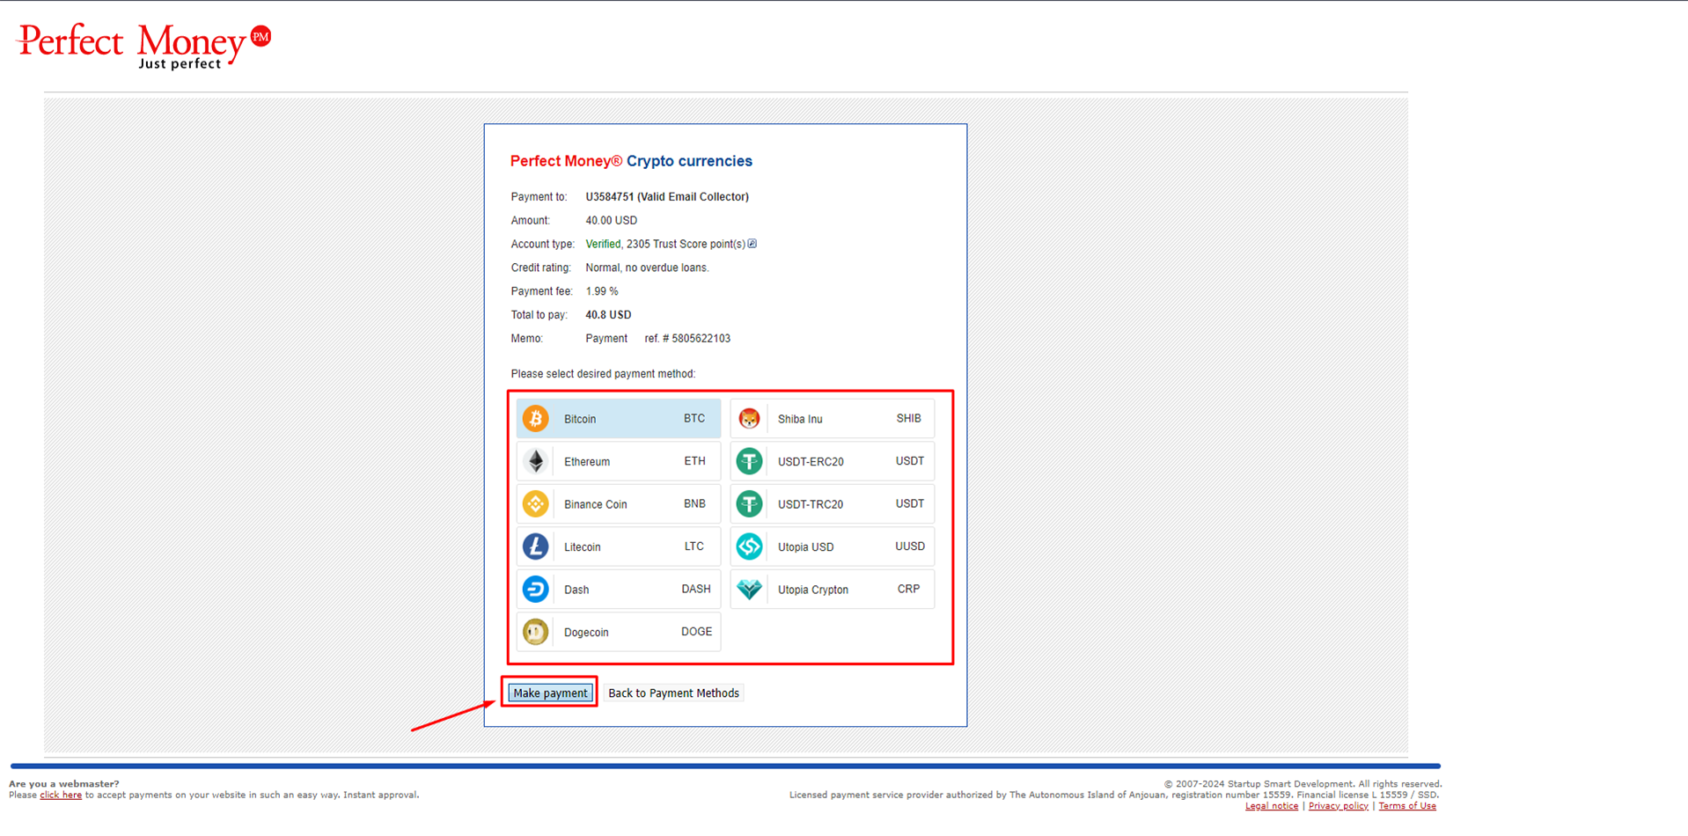
Task: Click the payee 'U3584751 (Valid Email Collector)'
Action: tap(667, 197)
